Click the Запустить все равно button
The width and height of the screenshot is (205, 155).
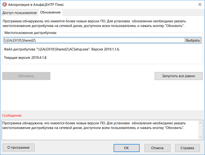(178, 76)
